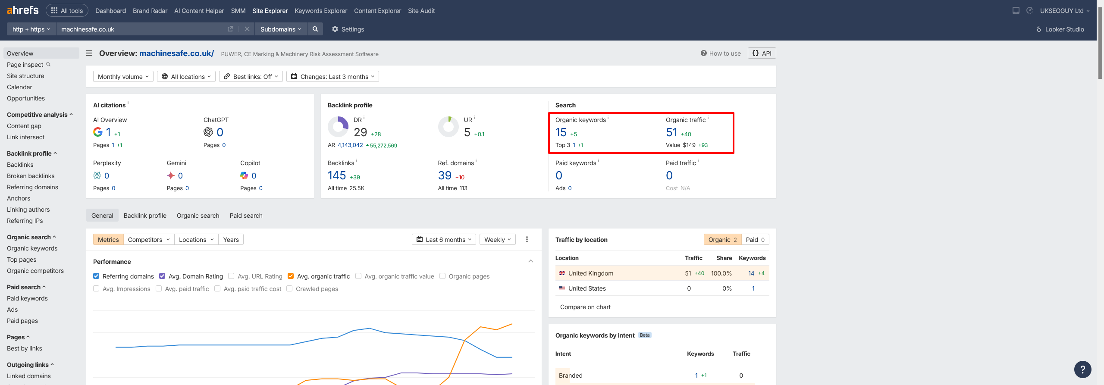Clear the URL with the X icon

tap(247, 29)
